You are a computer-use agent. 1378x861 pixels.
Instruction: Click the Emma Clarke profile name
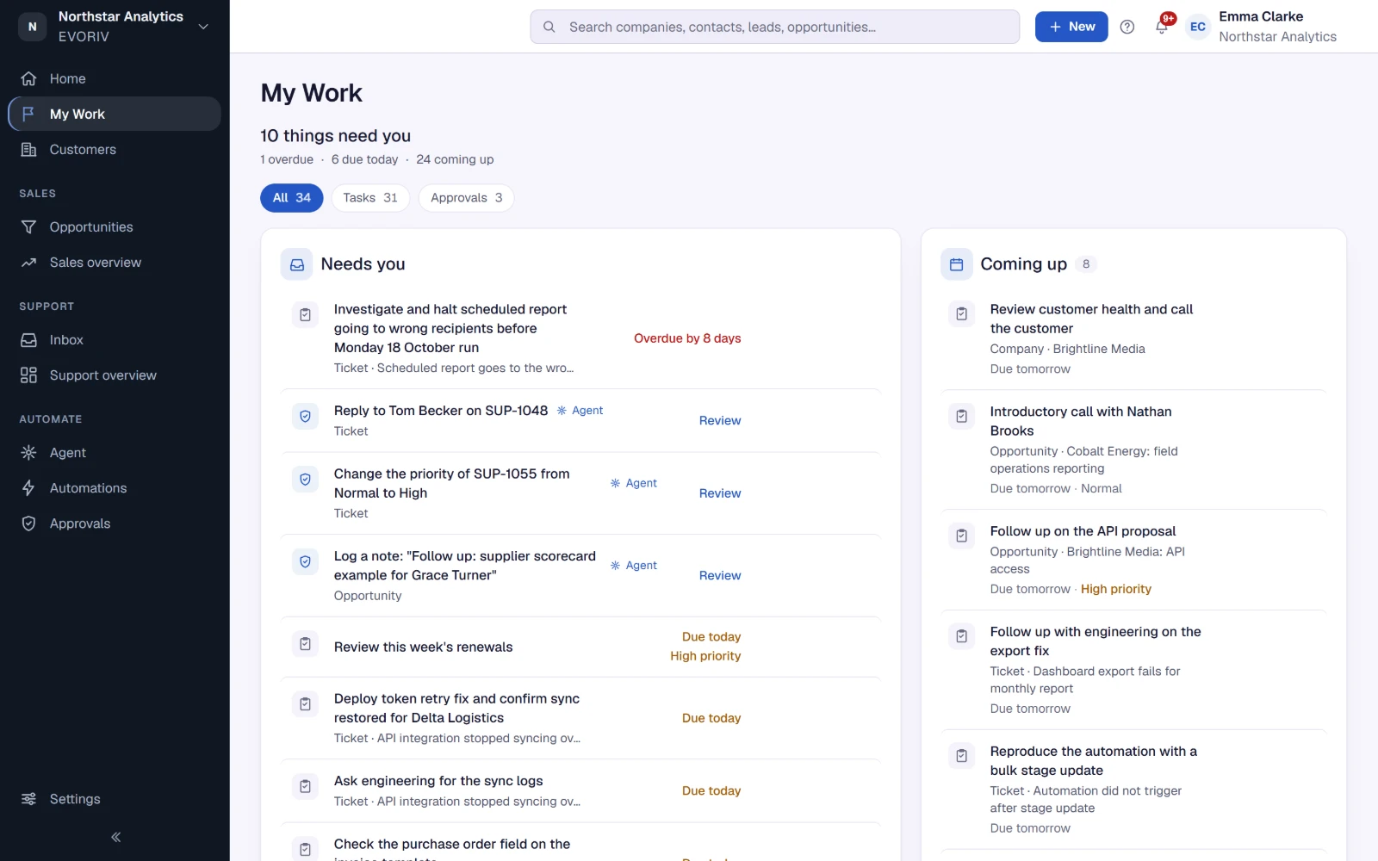click(x=1261, y=16)
